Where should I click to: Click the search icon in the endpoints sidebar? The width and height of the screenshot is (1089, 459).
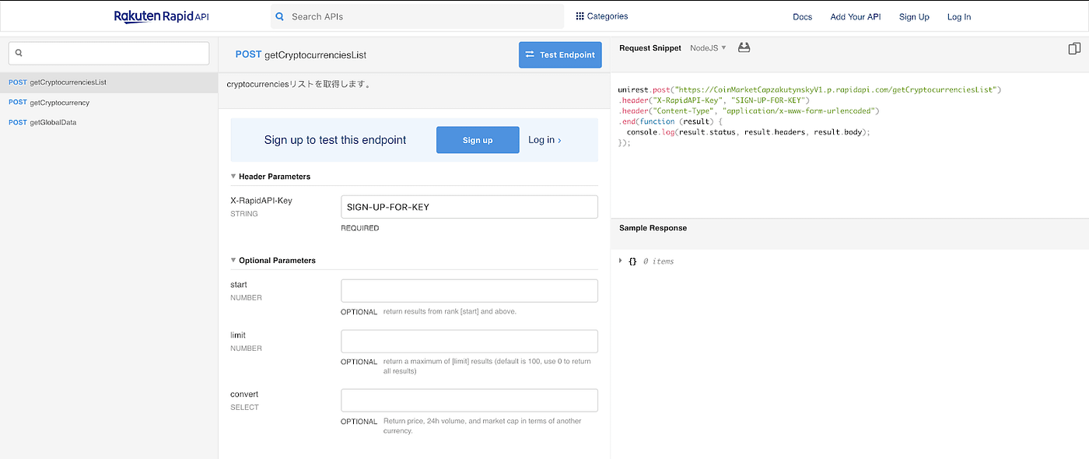click(x=18, y=52)
